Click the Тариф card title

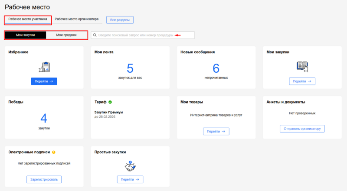101,102
